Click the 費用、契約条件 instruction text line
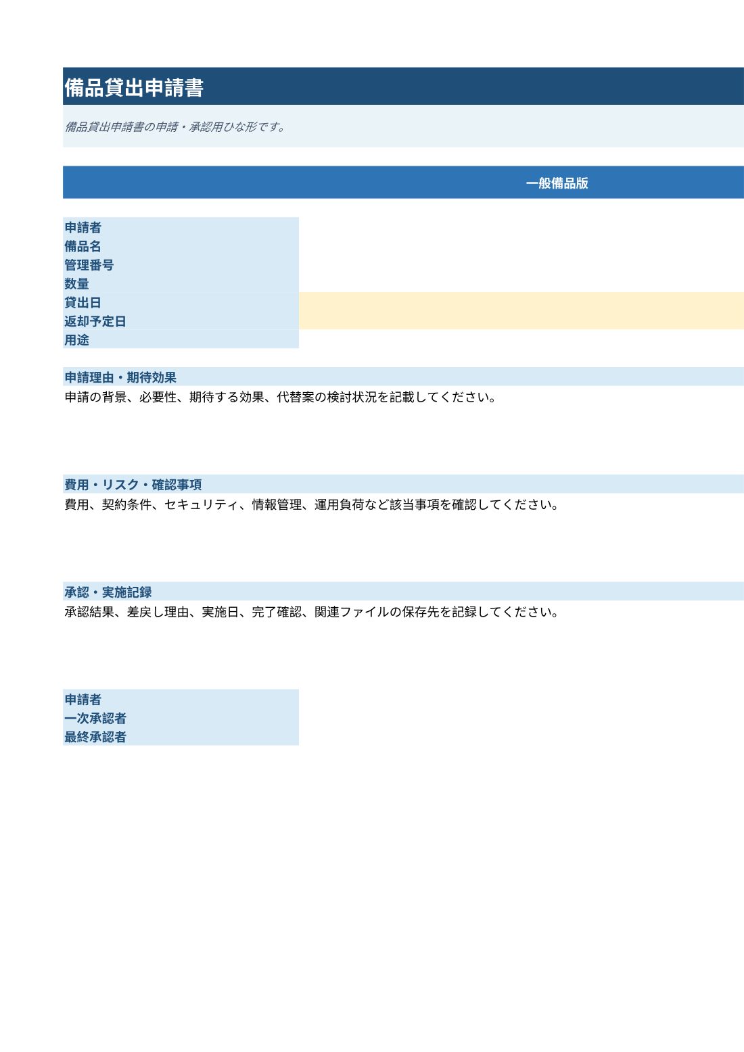Viewport: 744px width, 1052px height. coord(312,505)
